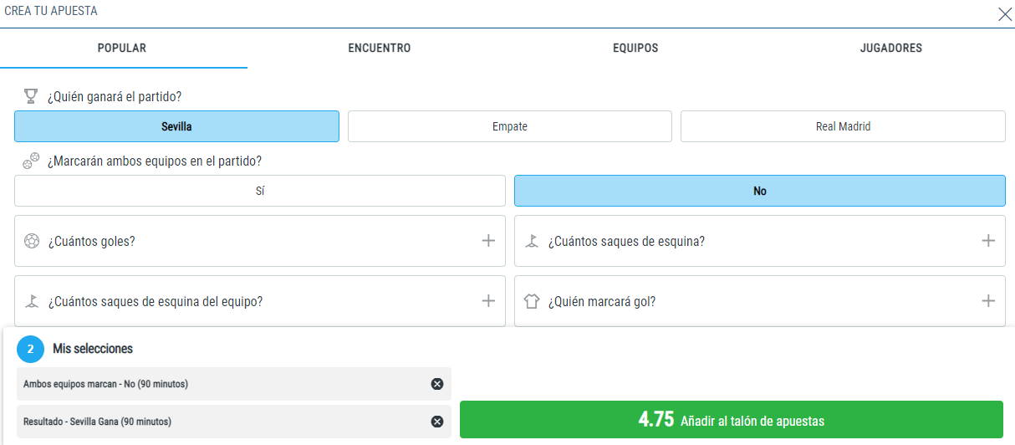Click the Resultado - Sevilla Gana (90 minutos) text
The image size is (1015, 445).
[x=98, y=422]
